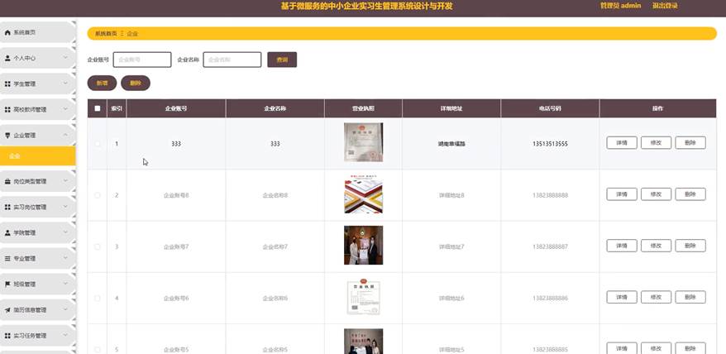The height and width of the screenshot is (354, 726).
Task: Click the 企业名称8 cell
Action: (x=275, y=195)
